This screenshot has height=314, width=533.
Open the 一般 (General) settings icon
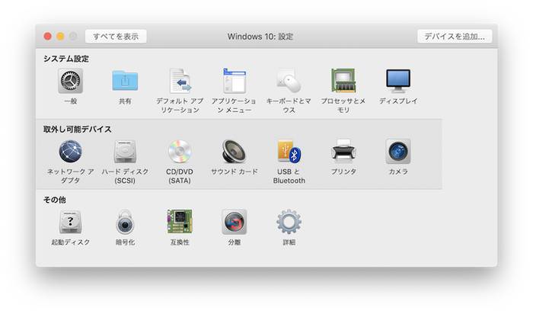pos(70,81)
